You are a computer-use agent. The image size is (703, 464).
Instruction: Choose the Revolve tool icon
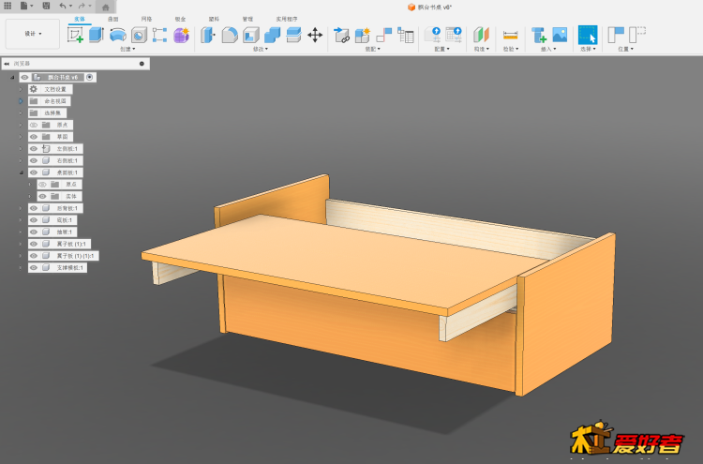(117, 35)
